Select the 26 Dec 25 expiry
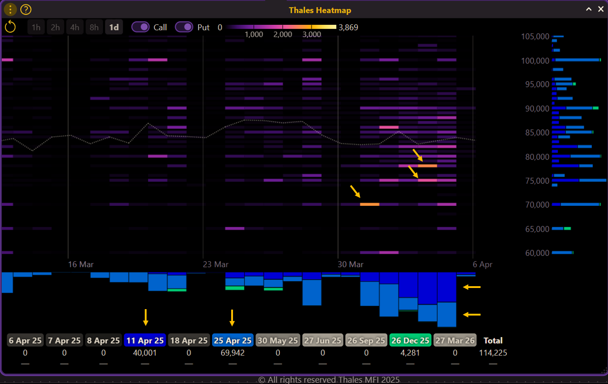This screenshot has height=384, width=608. click(410, 340)
